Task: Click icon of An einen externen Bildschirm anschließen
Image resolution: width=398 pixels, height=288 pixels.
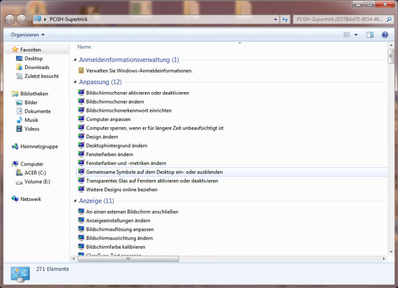Action: pyautogui.click(x=81, y=211)
